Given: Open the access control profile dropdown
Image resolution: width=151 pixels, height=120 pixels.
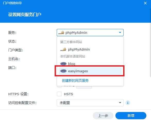Looking at the screenshot, I should (90, 103).
